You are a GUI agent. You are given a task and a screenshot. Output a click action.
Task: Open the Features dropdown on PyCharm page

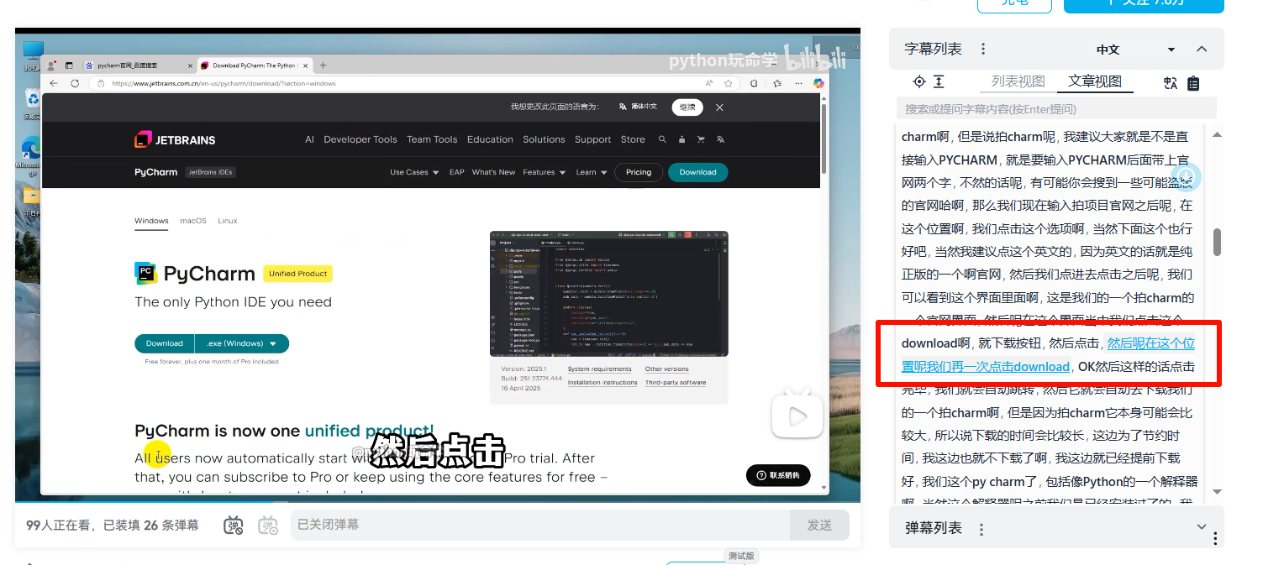pos(545,172)
